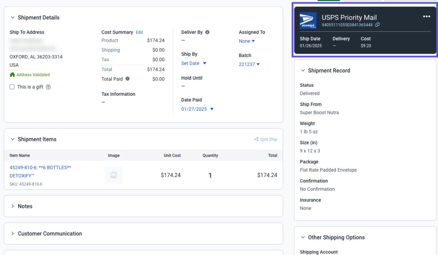Click the tracking number 9405511105503841365448
The width and height of the screenshot is (438, 255).
tap(347, 25)
